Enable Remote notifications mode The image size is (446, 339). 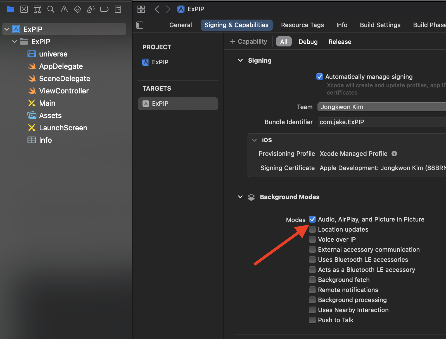(x=312, y=290)
